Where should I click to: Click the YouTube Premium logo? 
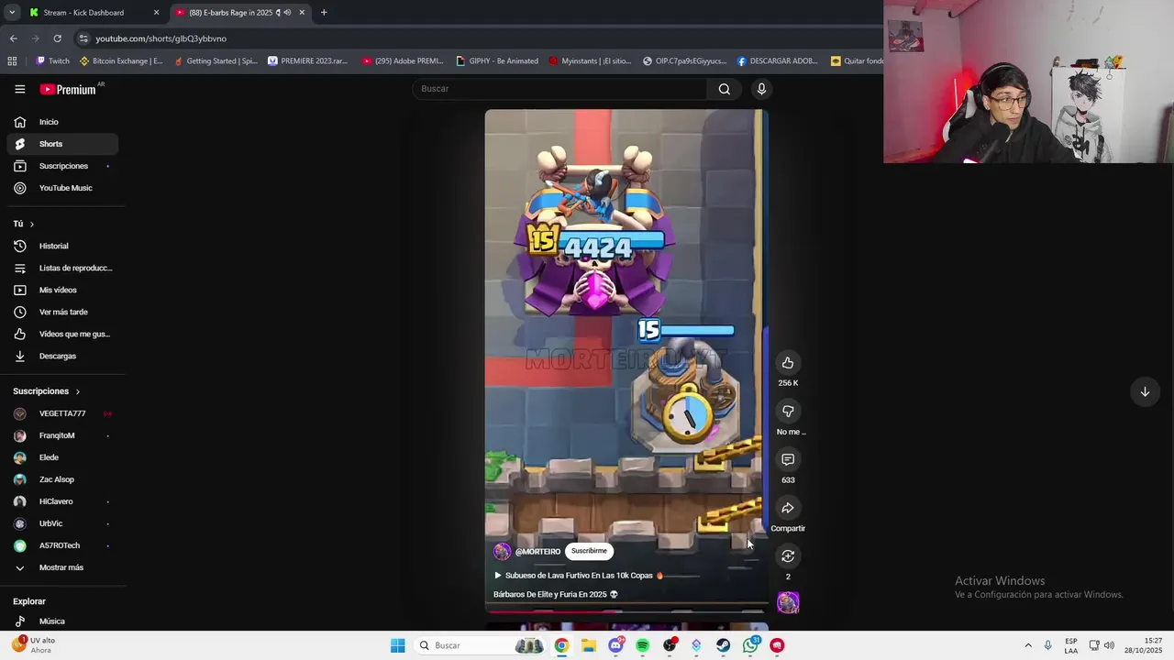click(69, 89)
